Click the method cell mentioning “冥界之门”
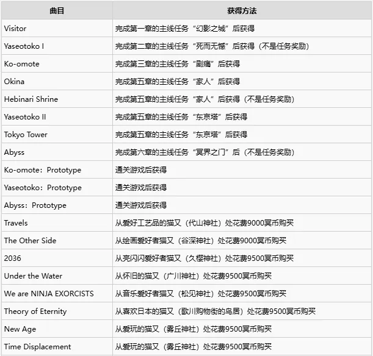The image size is (373, 356). [x=242, y=152]
